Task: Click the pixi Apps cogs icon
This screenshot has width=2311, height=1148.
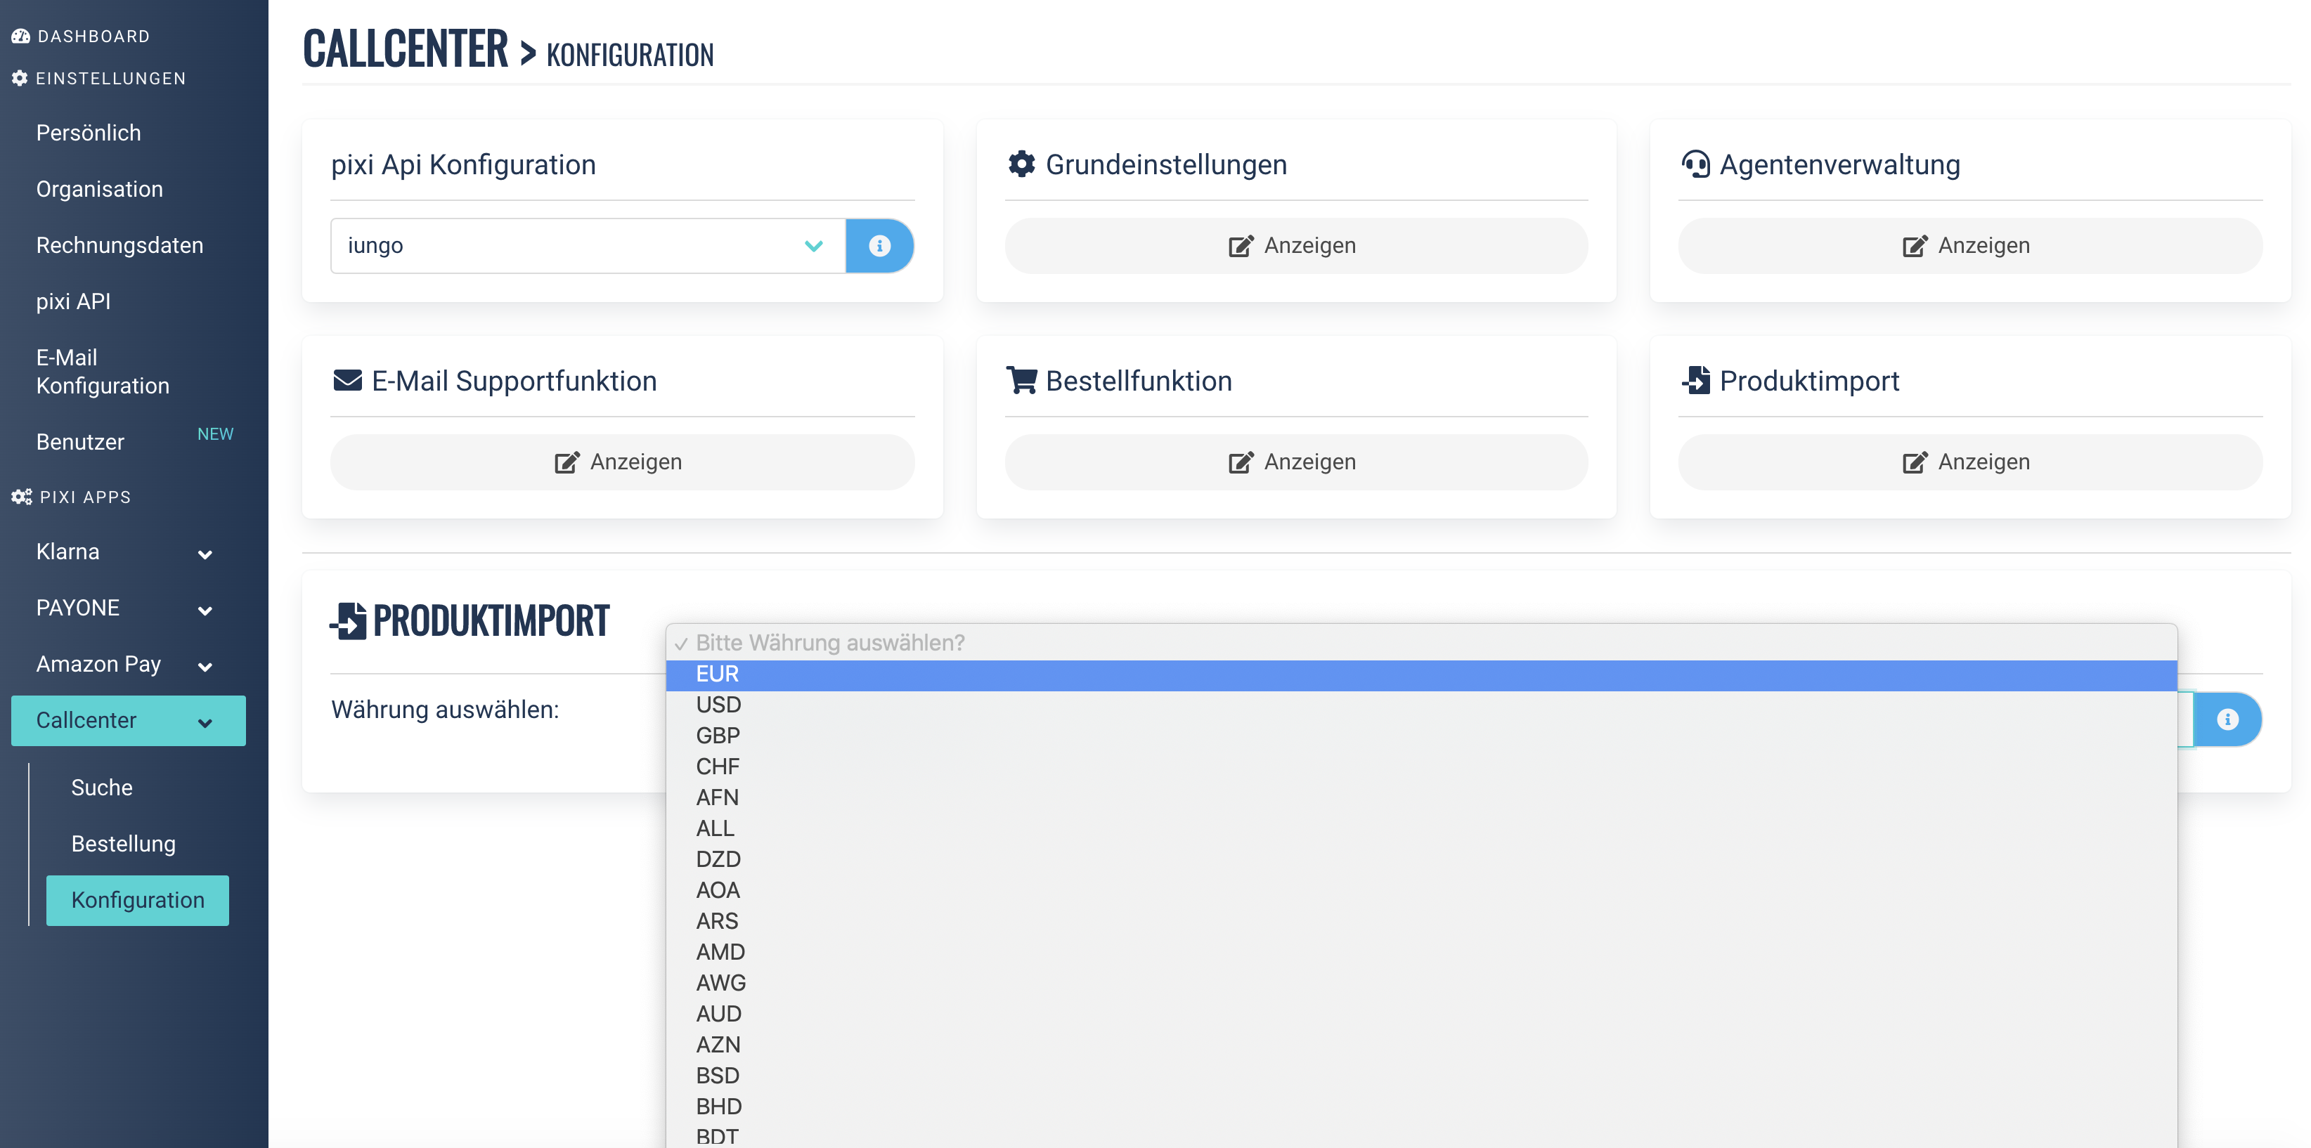Action: pyautogui.click(x=22, y=497)
